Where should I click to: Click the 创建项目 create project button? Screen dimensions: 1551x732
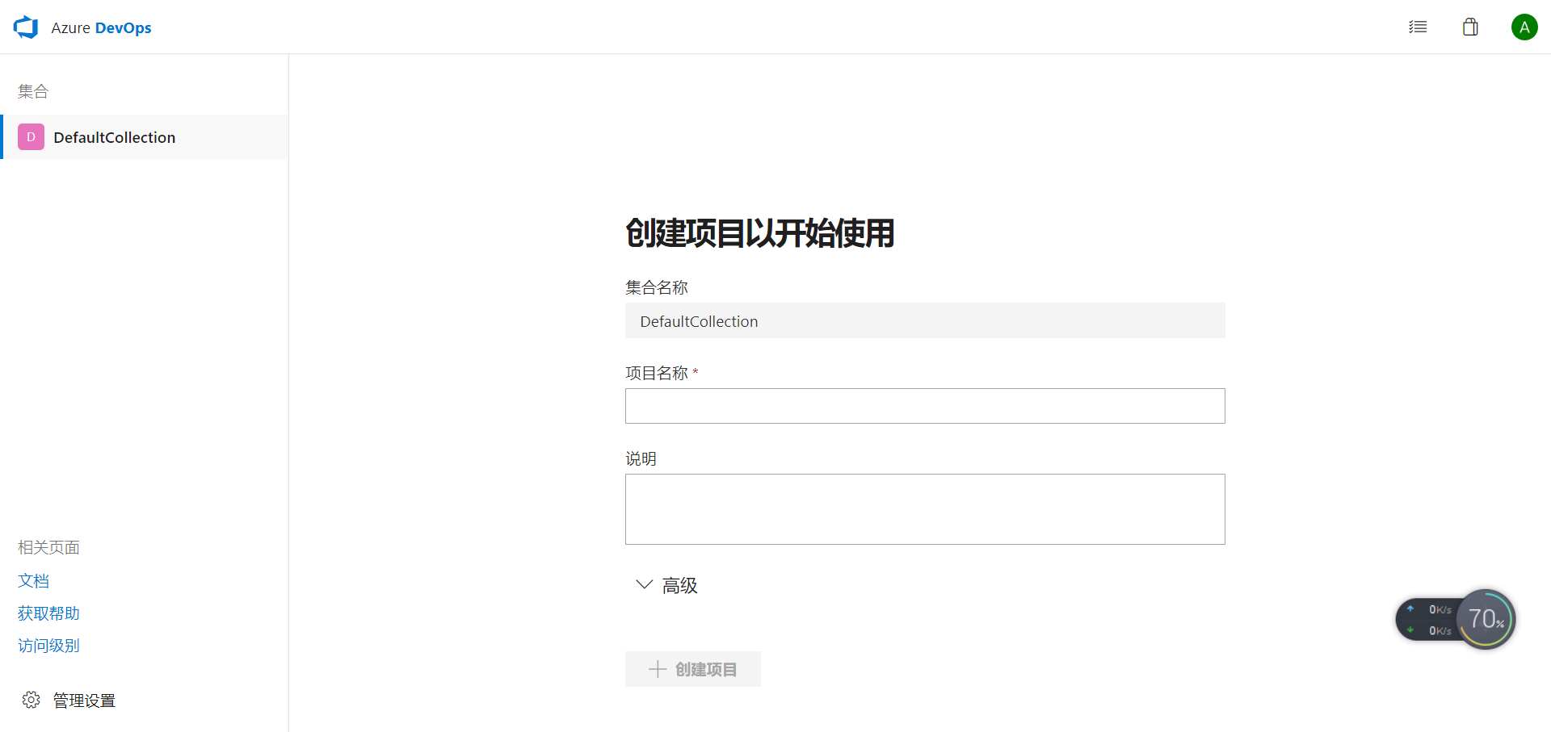pyautogui.click(x=692, y=669)
